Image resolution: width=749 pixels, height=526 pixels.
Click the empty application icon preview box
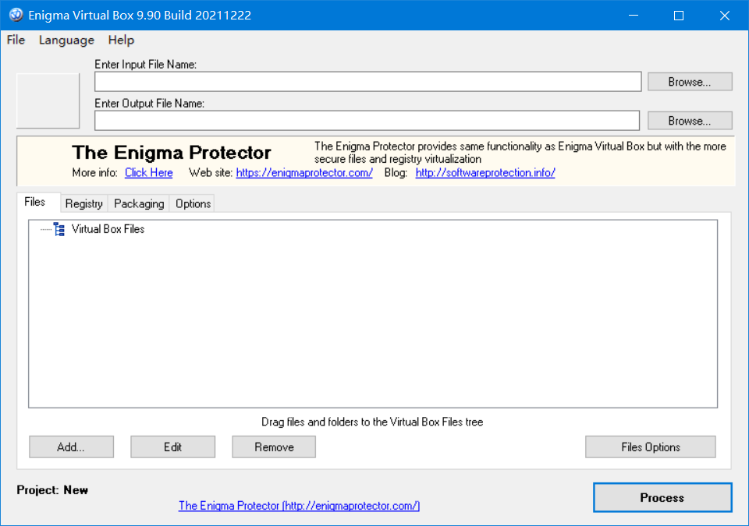48,101
